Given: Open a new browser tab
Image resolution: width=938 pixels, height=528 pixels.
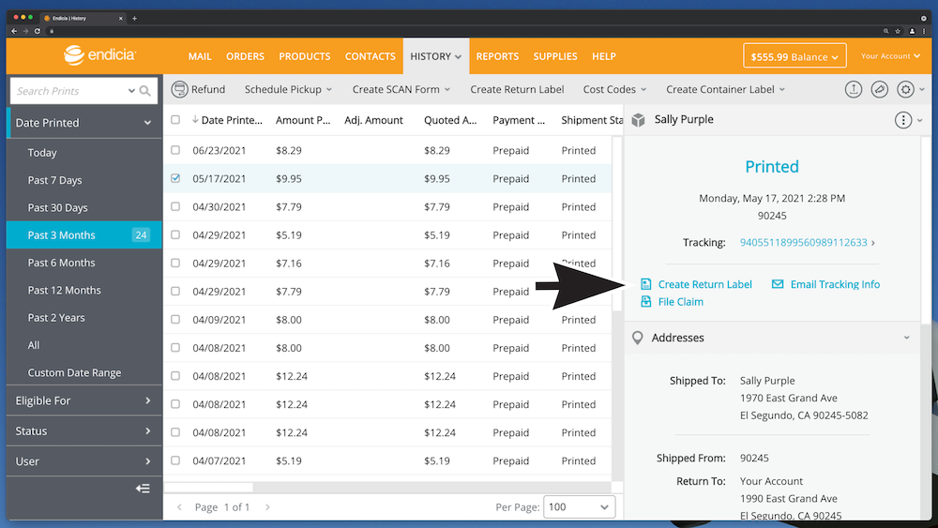Looking at the screenshot, I should pos(134,19).
